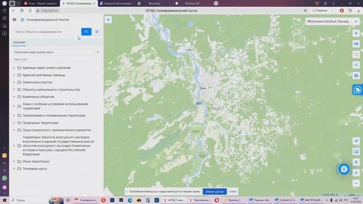Open the Opera icon in the taskbar

tap(217, 200)
